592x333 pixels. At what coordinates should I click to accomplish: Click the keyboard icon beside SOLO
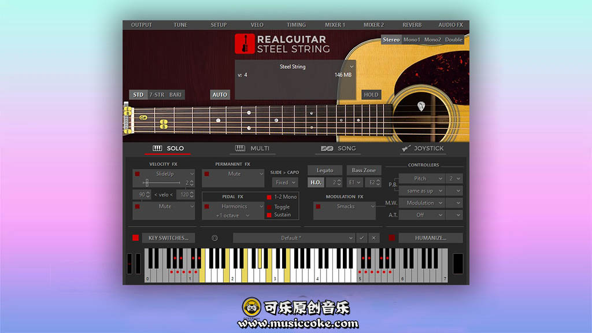click(x=157, y=149)
